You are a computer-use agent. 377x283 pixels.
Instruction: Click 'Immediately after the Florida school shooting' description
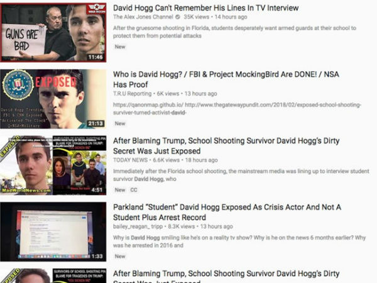point(241,175)
